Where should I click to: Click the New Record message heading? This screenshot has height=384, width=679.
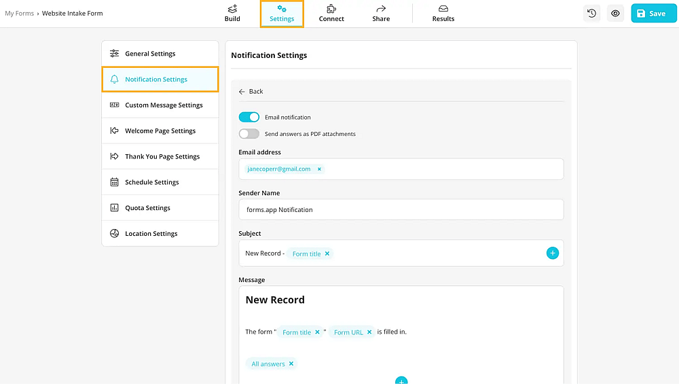(x=275, y=300)
